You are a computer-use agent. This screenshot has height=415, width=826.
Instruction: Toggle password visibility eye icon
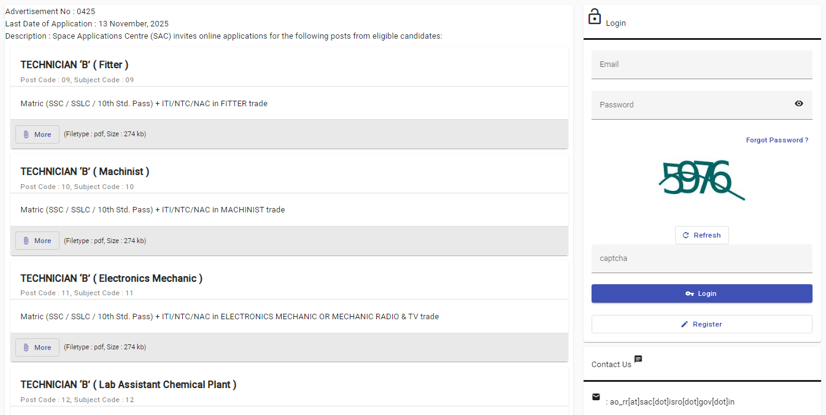(x=798, y=104)
